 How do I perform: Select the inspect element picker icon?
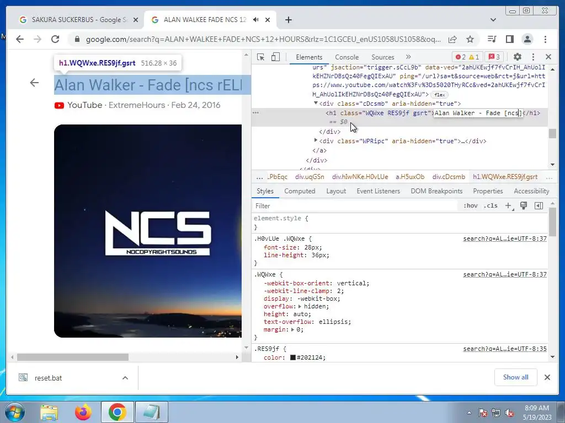[x=260, y=57]
